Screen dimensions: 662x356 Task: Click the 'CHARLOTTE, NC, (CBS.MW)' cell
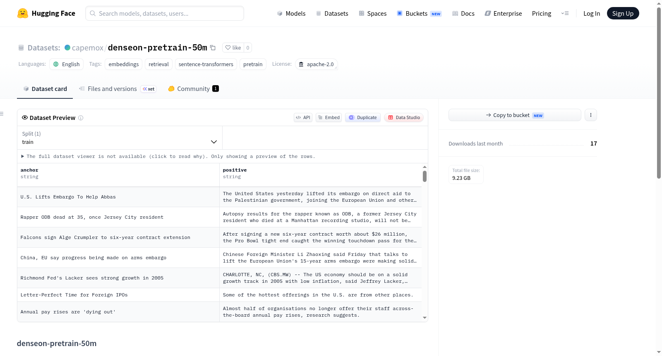pos(321,278)
